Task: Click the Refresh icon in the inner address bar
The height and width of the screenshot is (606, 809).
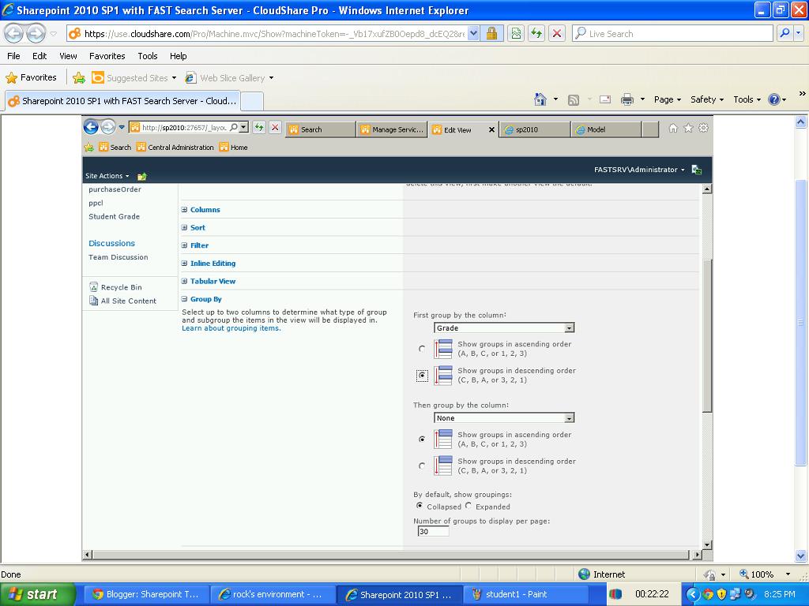Action: [x=259, y=125]
